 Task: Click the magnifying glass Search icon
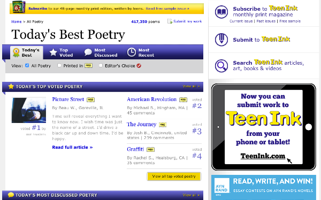(x=221, y=66)
